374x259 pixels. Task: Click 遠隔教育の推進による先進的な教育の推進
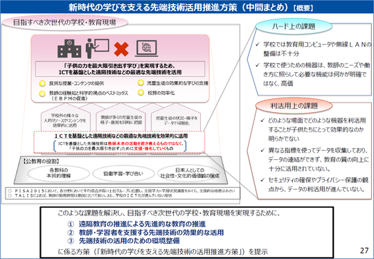pyautogui.click(x=143, y=224)
